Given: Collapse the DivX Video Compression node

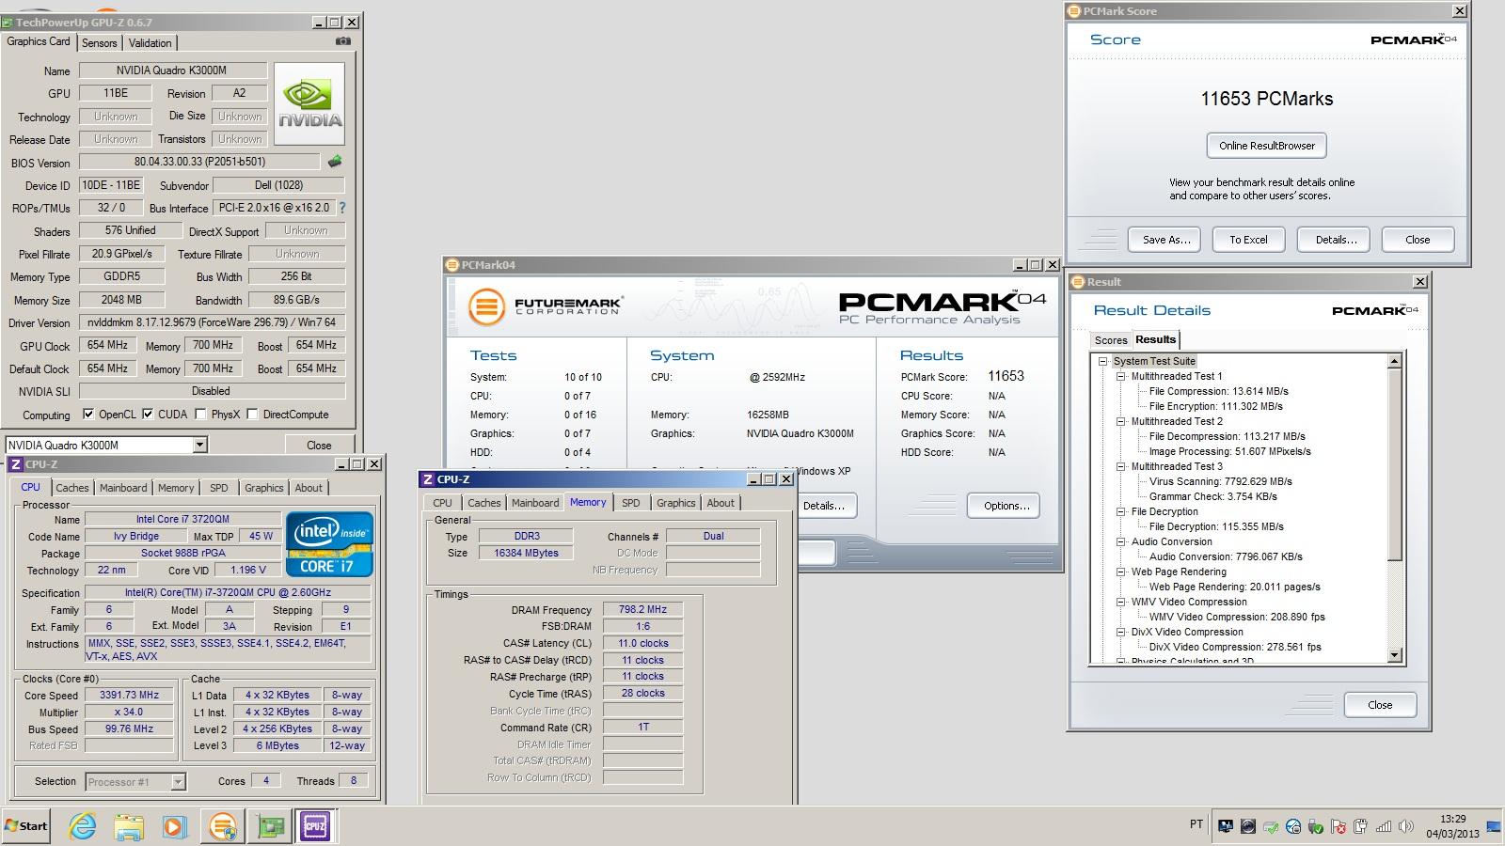Looking at the screenshot, I should coord(1121,632).
